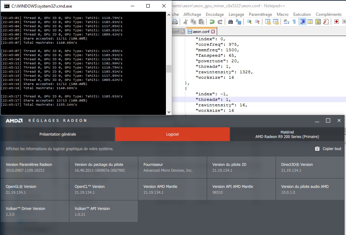Click the Vulkan Driver Version tile
Viewport: 346px width, 235px height.
click(35, 211)
